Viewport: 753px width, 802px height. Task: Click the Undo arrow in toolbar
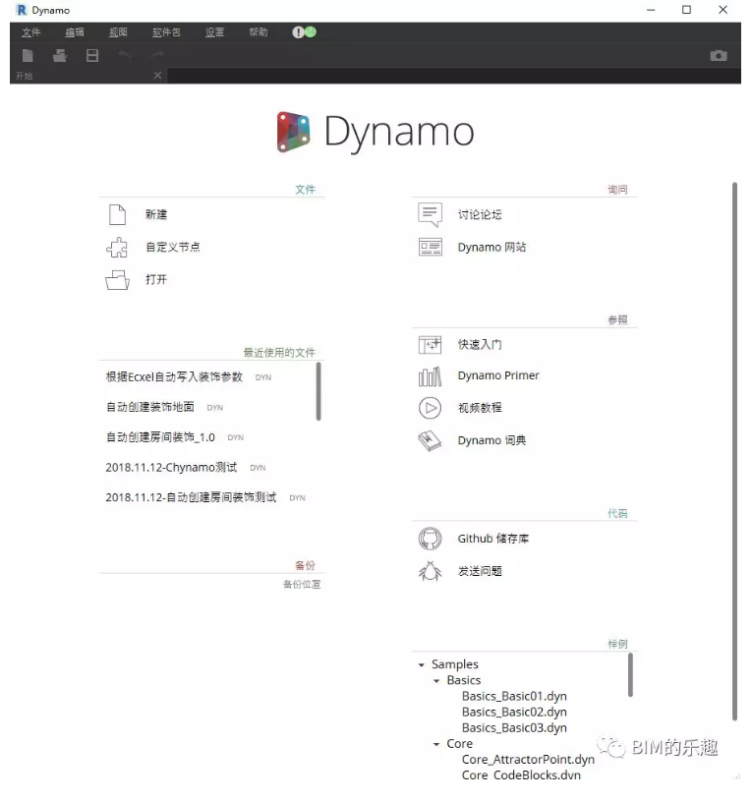click(x=125, y=55)
